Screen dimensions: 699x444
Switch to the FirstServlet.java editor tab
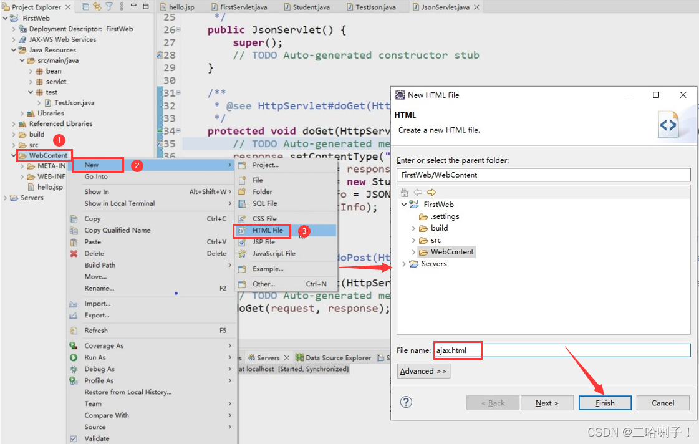coord(243,7)
